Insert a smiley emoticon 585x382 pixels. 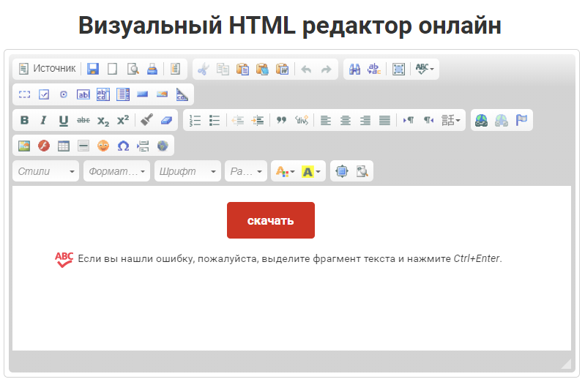click(103, 146)
